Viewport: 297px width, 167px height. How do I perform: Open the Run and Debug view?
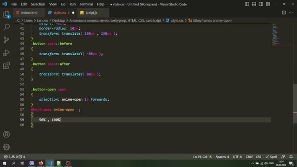6,53
